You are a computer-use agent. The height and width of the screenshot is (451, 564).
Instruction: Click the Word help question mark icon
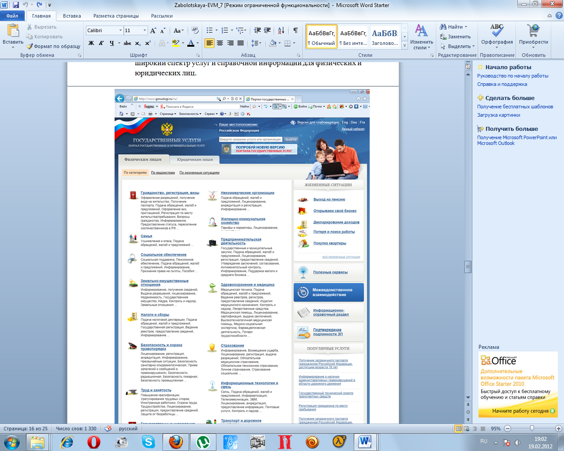pos(559,15)
